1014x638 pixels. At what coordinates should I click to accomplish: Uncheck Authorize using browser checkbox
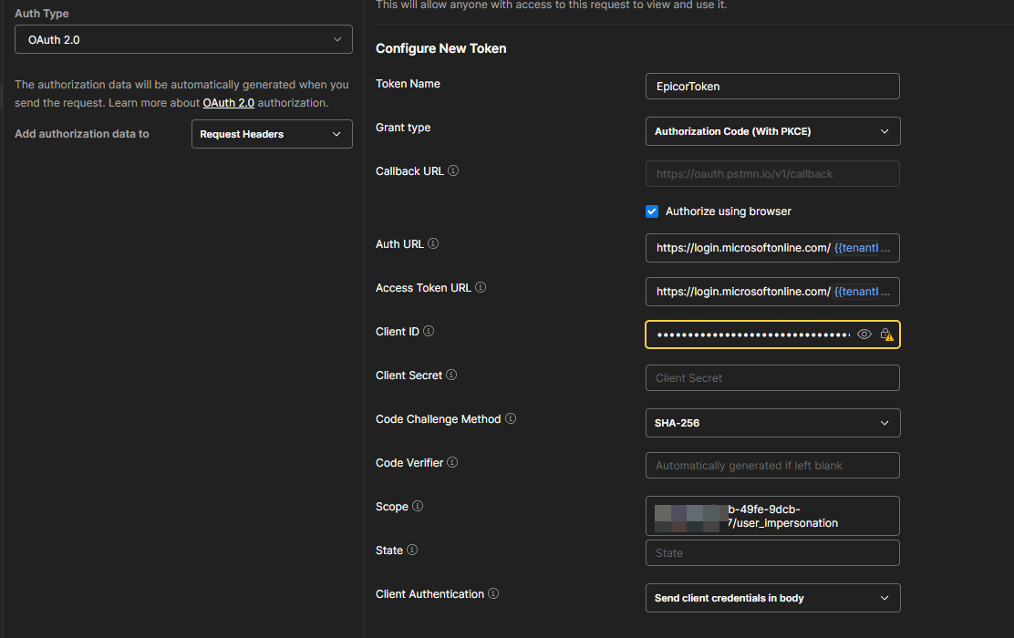[652, 211]
